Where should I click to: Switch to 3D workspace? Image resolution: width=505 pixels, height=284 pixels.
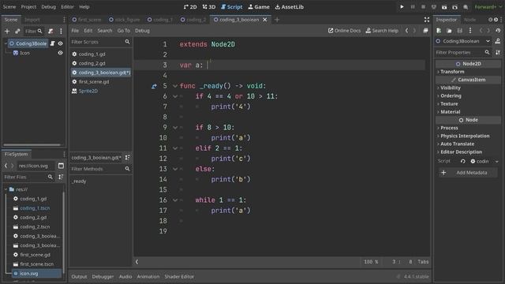coord(208,7)
